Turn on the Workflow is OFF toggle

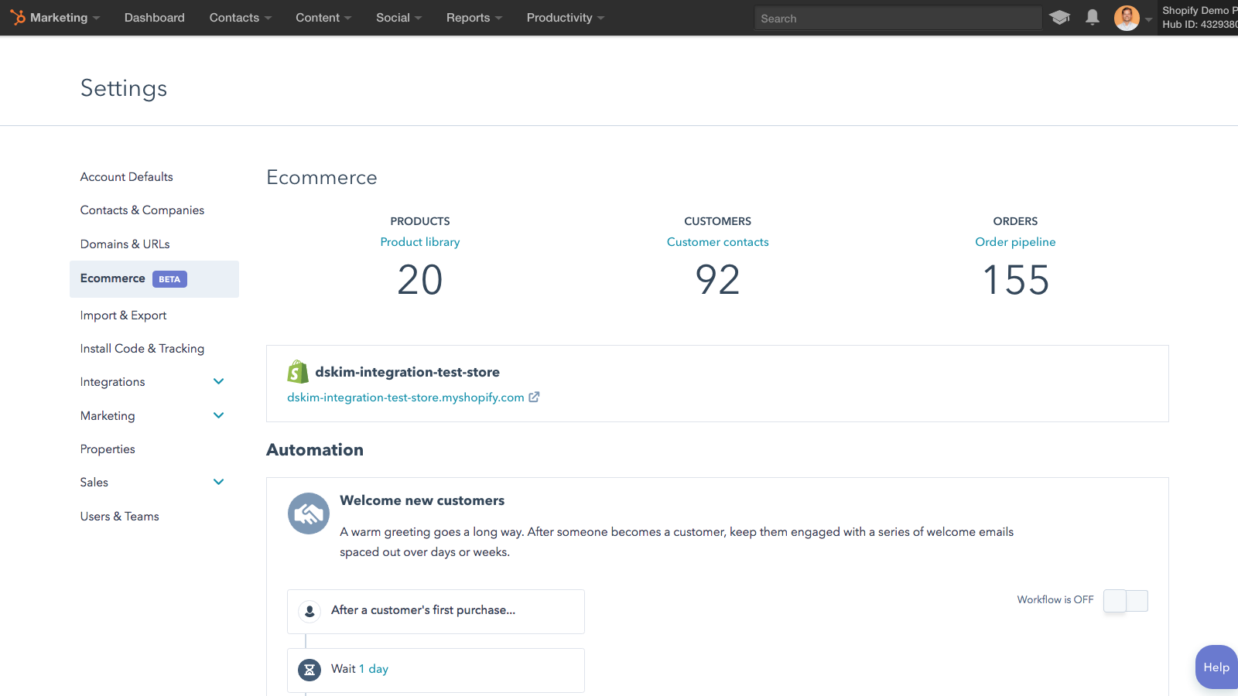click(x=1125, y=600)
